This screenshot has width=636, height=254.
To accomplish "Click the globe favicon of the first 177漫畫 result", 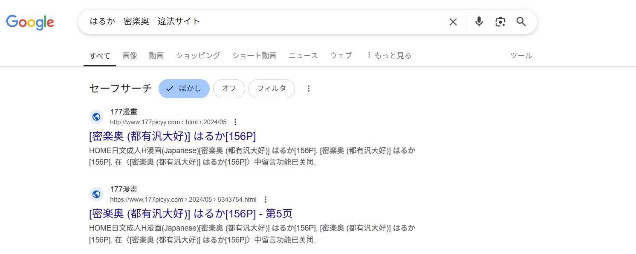I will point(96,117).
